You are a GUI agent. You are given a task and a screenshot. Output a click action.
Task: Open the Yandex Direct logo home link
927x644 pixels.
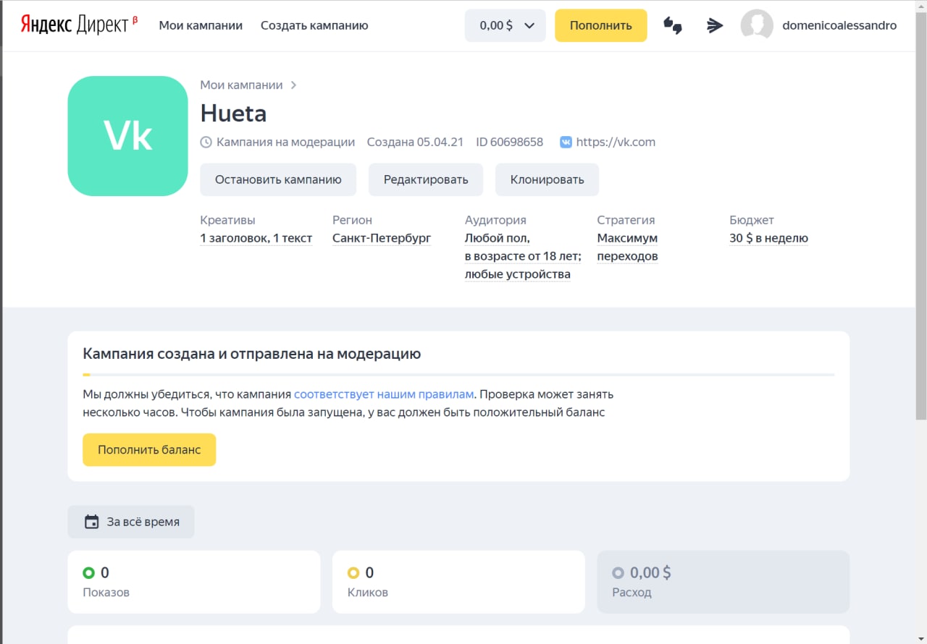tap(79, 25)
